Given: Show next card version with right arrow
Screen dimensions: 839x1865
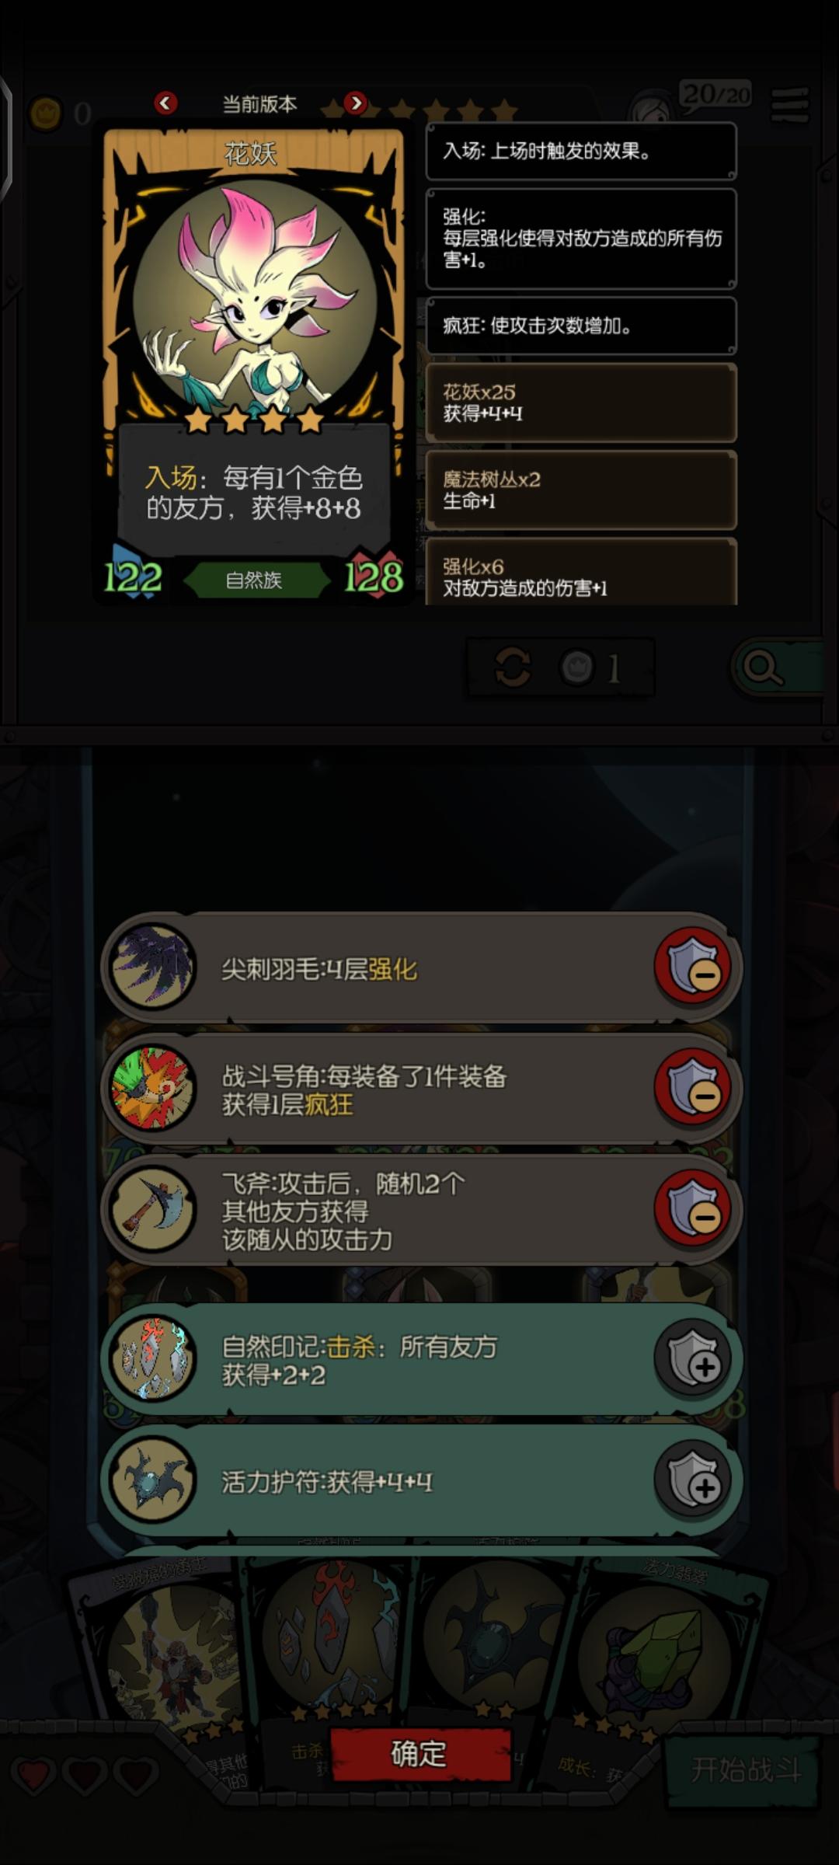Looking at the screenshot, I should click(355, 103).
